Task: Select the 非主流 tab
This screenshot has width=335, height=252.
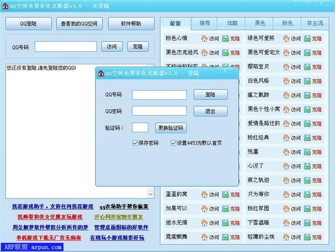Action: point(315,24)
